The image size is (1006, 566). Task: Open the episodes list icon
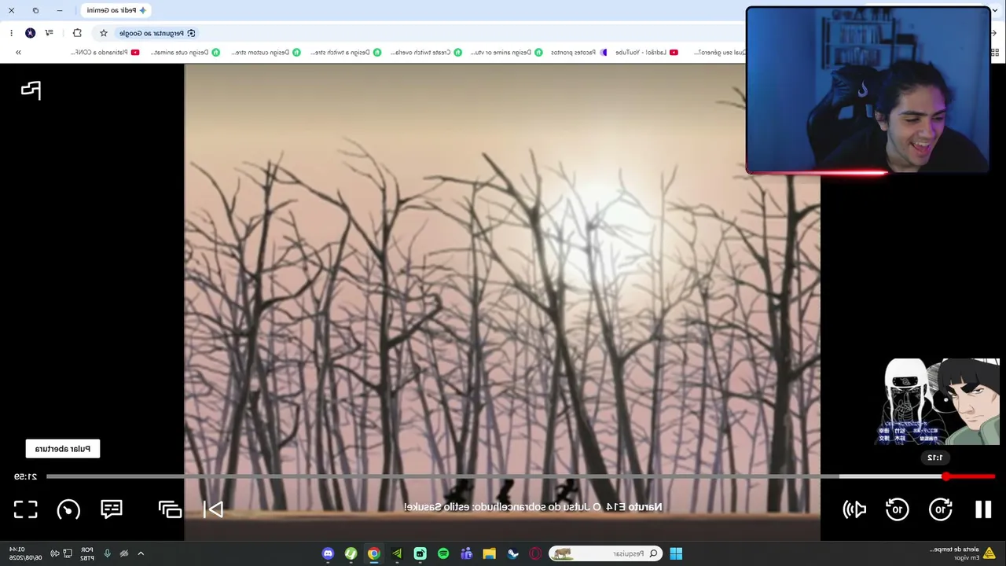tap(170, 509)
